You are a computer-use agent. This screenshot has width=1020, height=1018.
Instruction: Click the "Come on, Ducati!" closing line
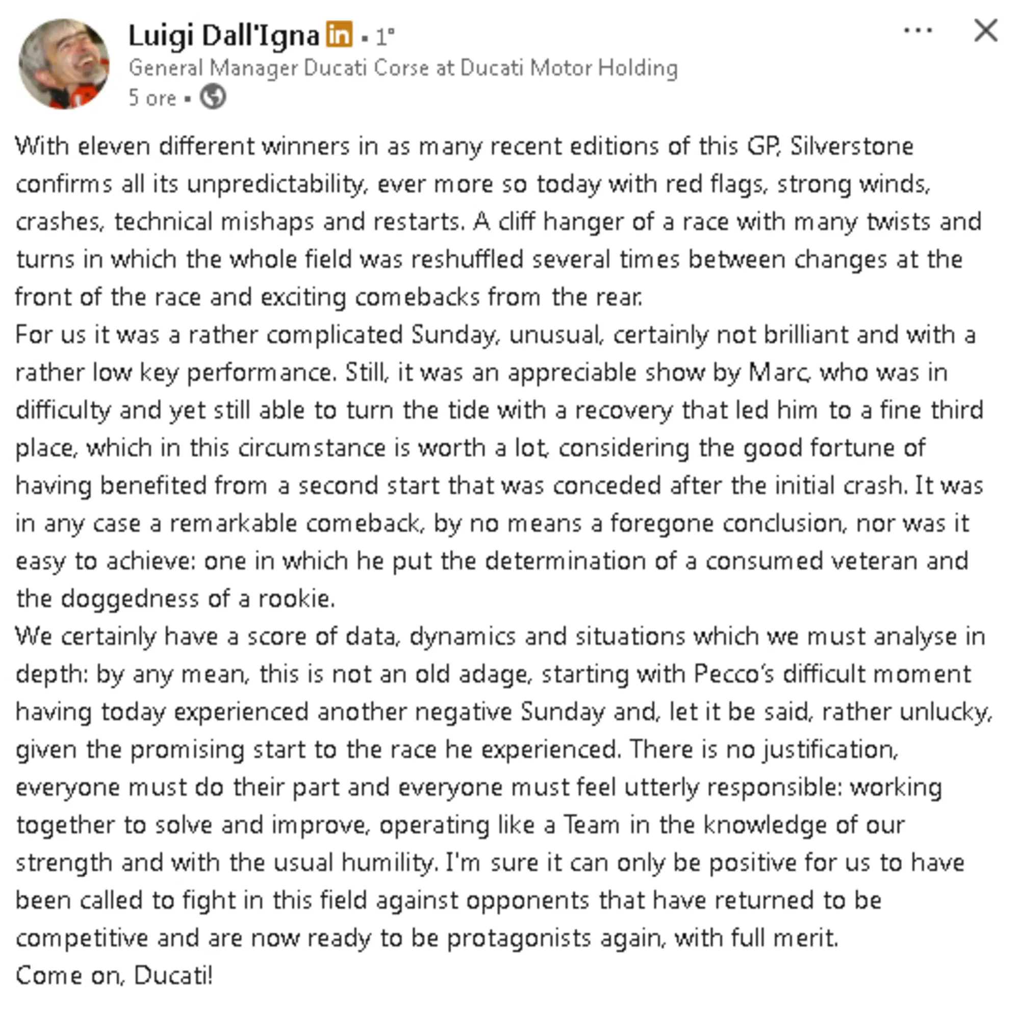point(114,976)
